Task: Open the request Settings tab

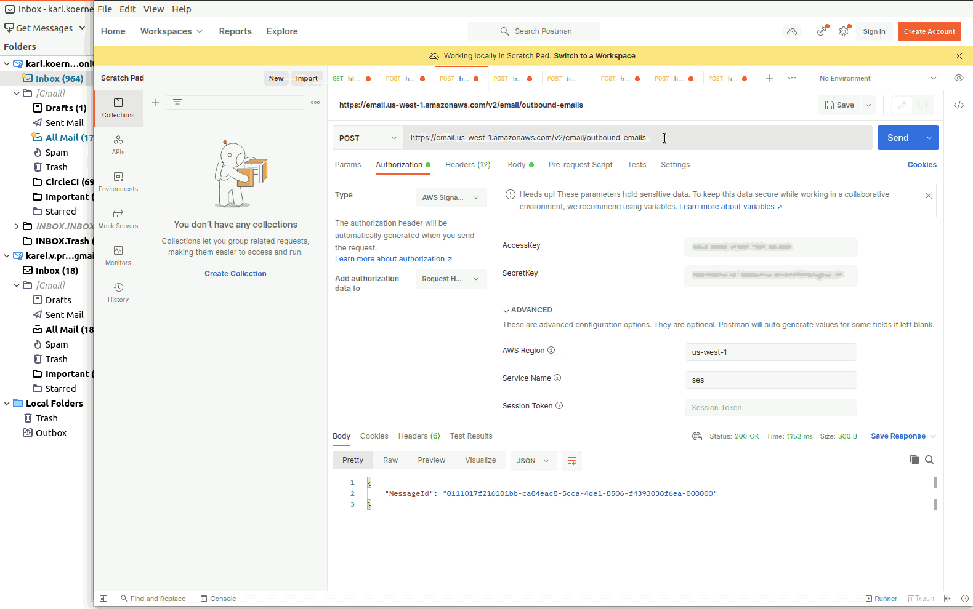Action: click(x=675, y=165)
